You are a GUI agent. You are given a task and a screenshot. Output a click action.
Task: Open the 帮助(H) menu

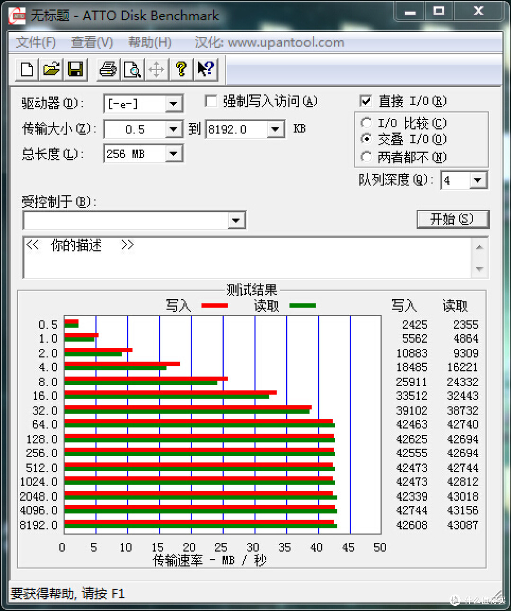150,43
